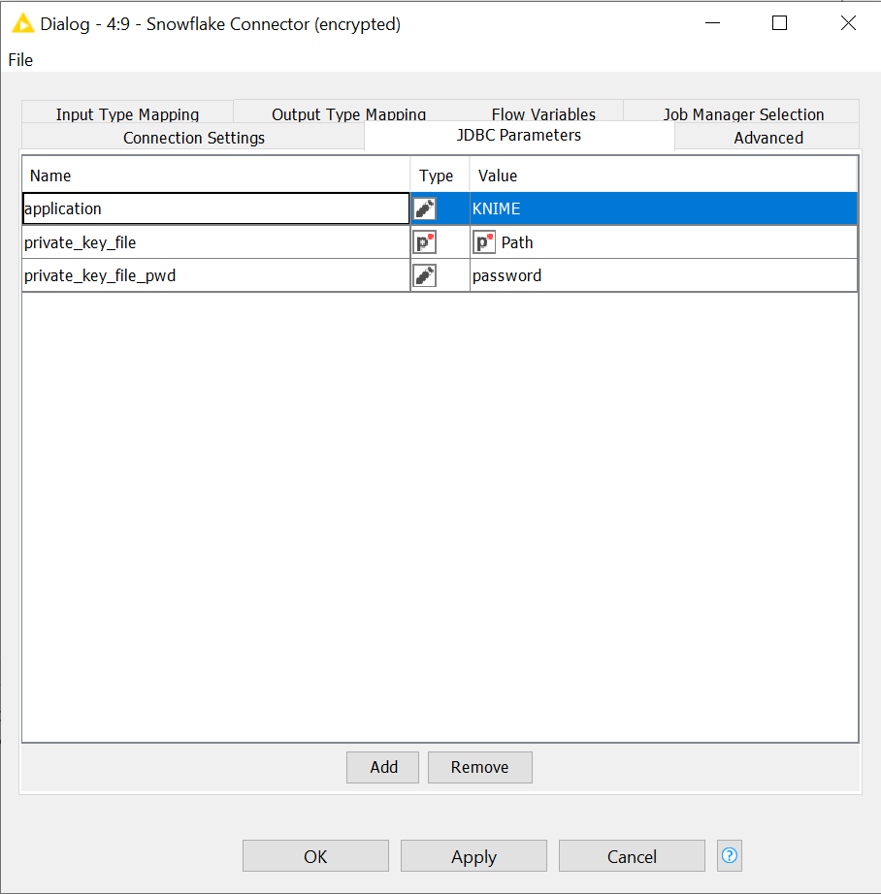This screenshot has width=881, height=894.
Task: Switch to the Output Type Mapping tab
Action: (x=348, y=112)
